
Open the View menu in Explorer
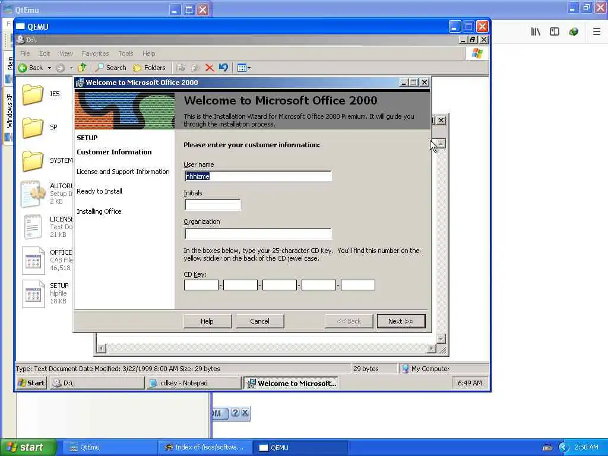[x=66, y=53]
